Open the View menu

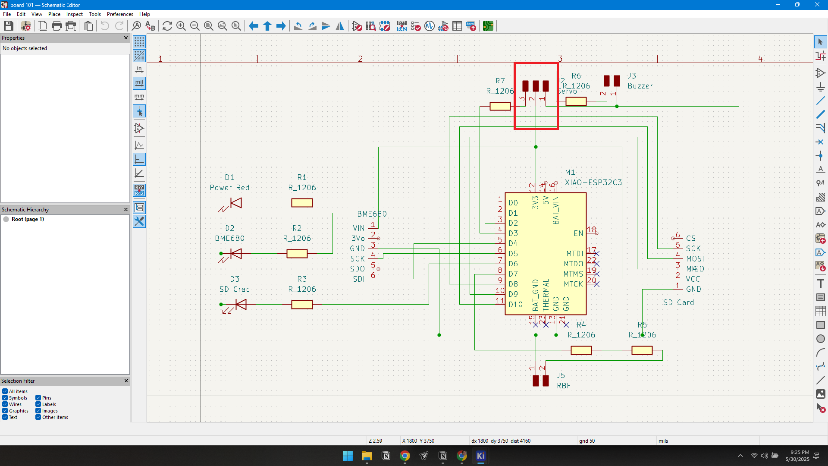point(37,14)
